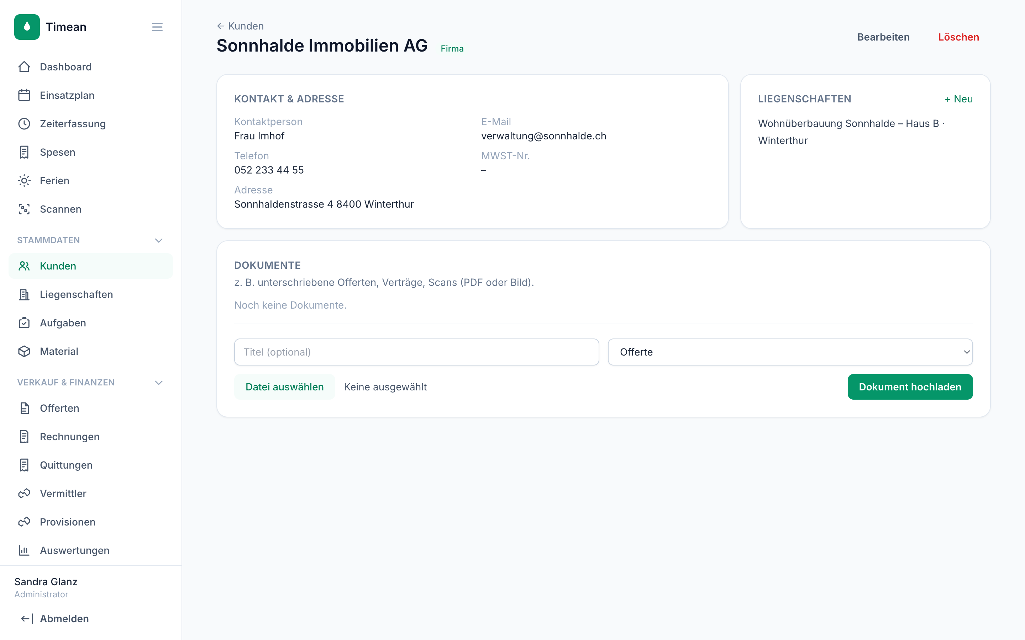
Task: Click contact person Frau Imhof
Action: tap(259, 136)
